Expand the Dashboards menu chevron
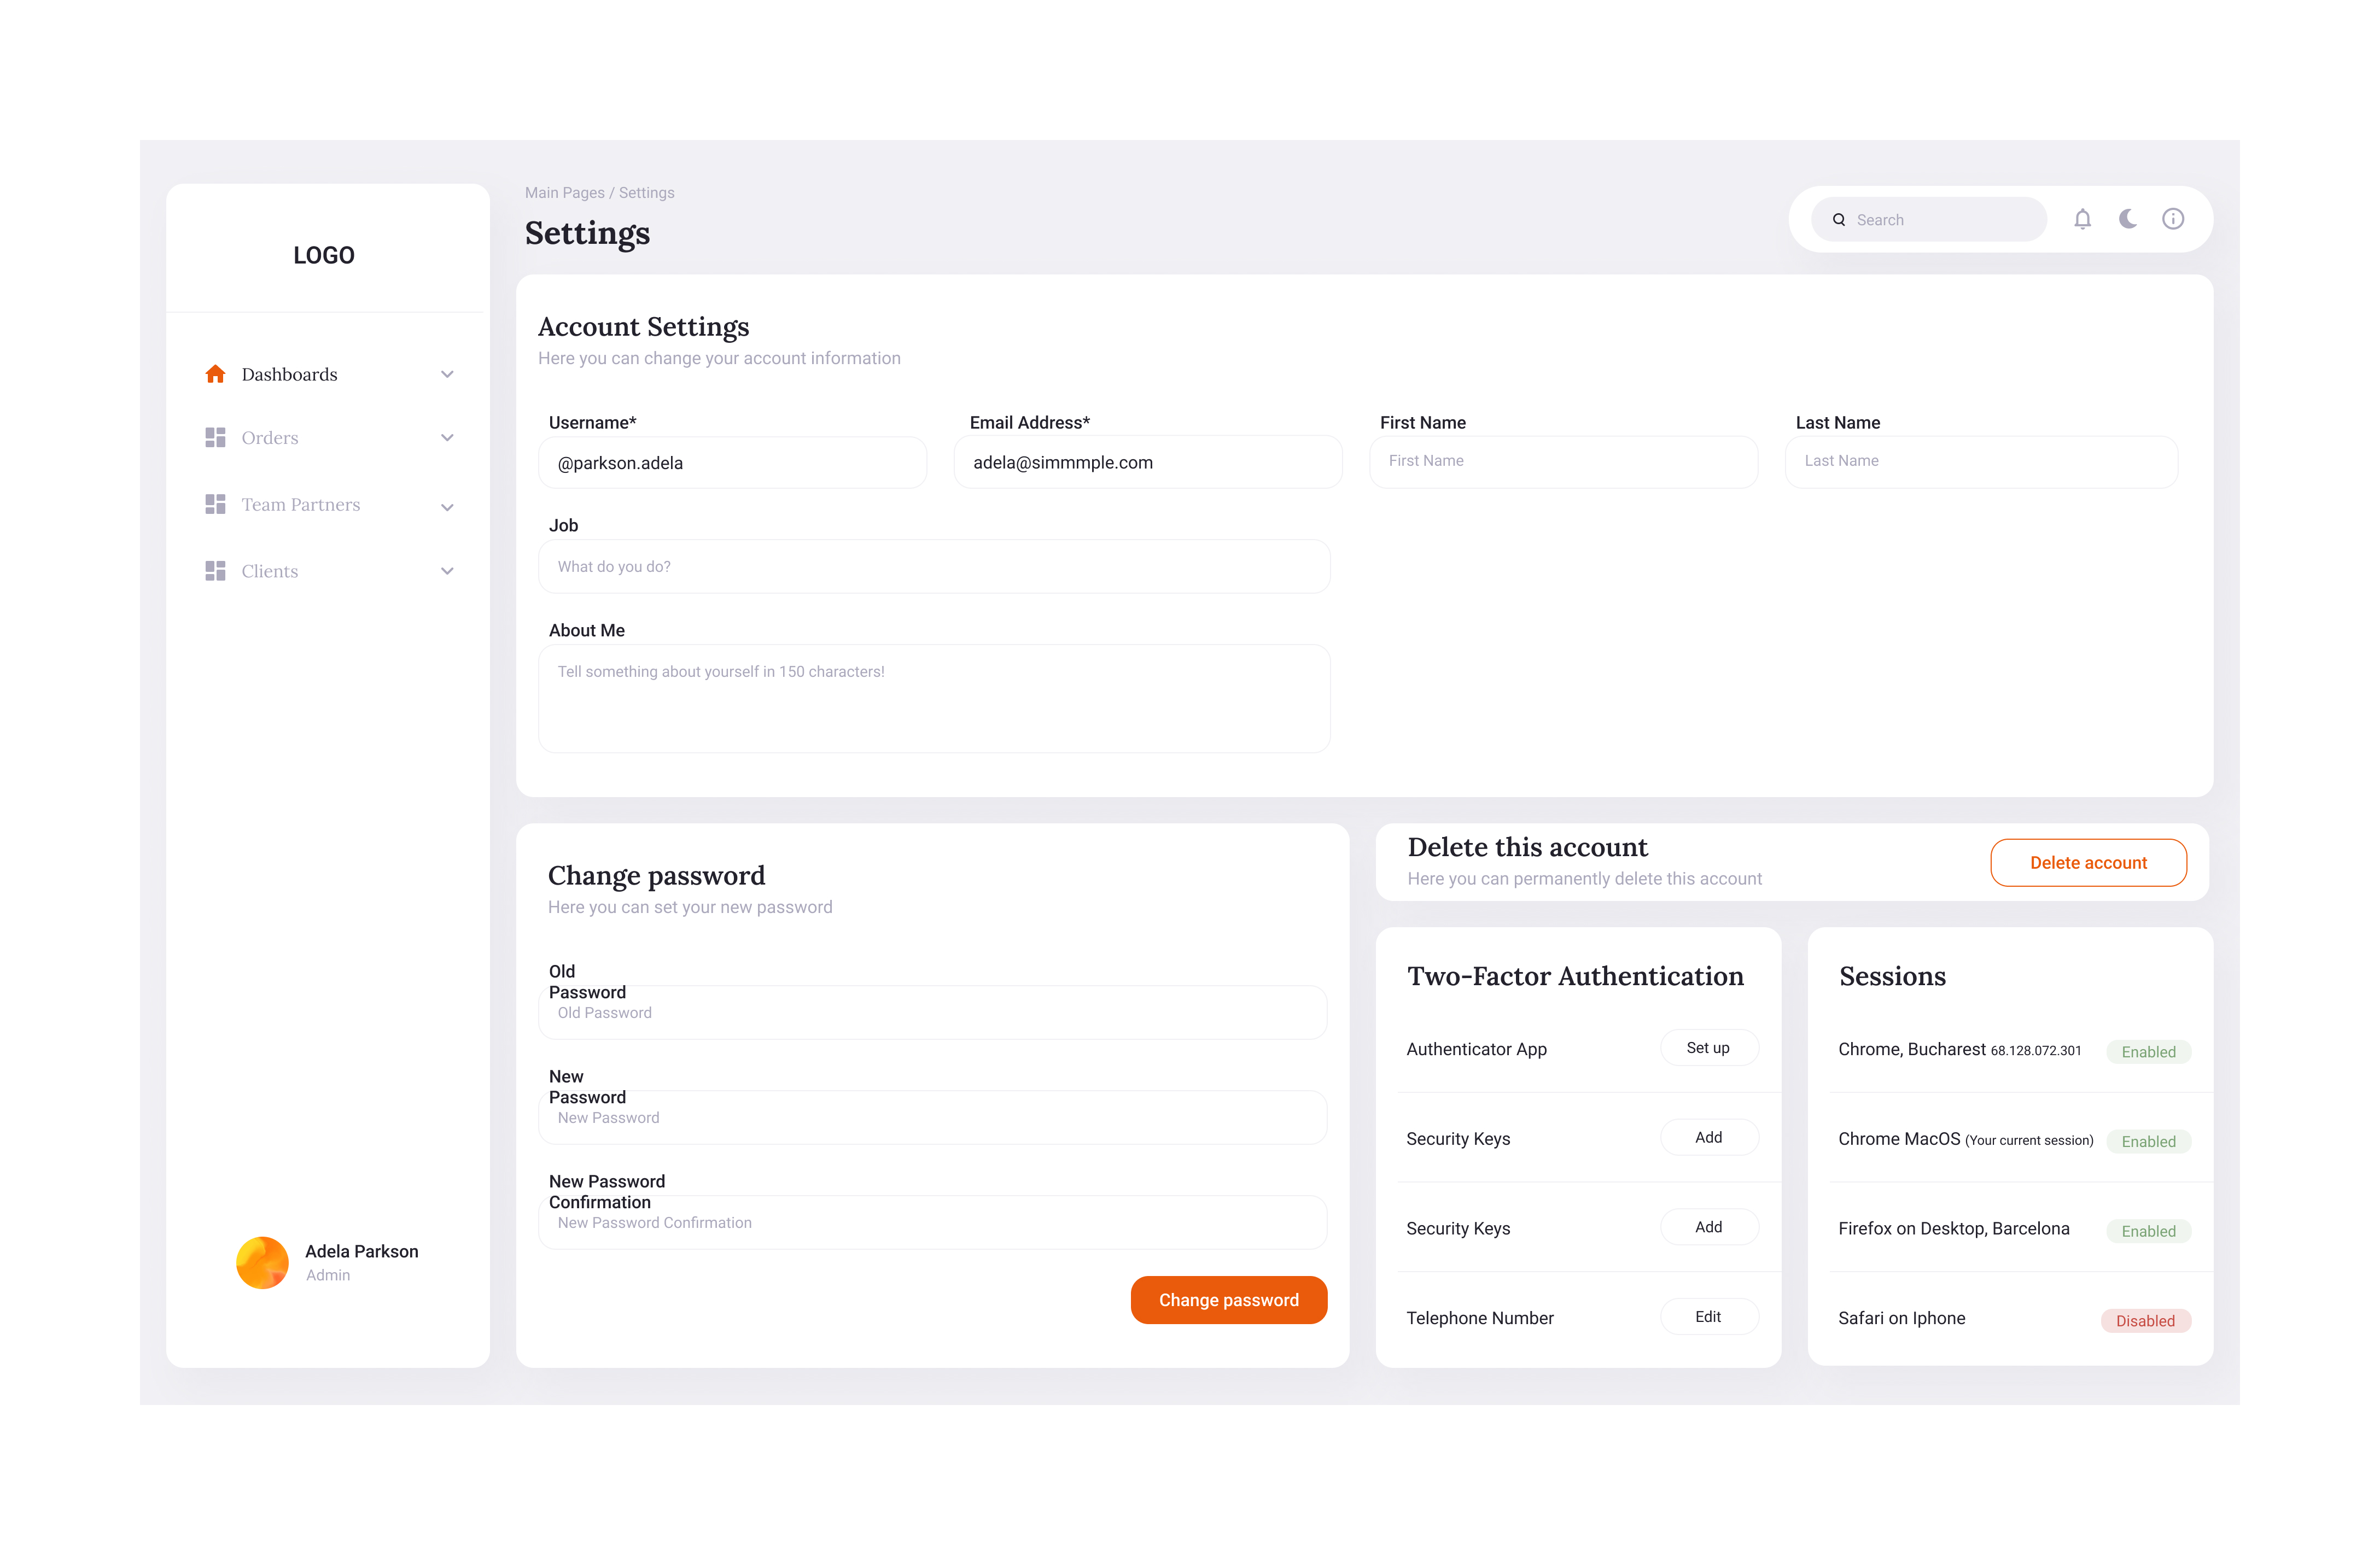This screenshot has width=2380, height=1545. point(447,374)
